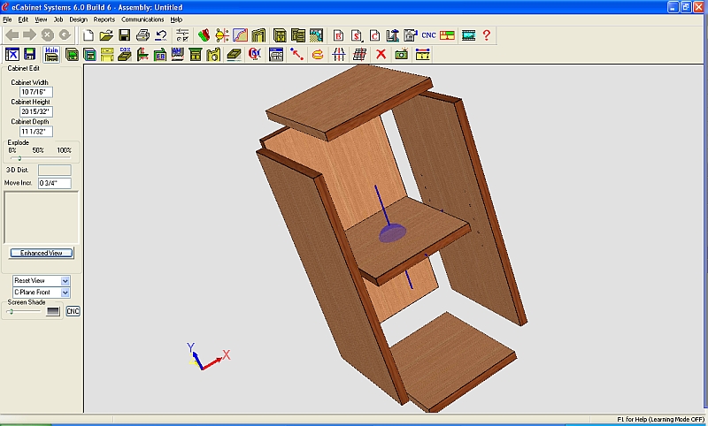The width and height of the screenshot is (708, 426).
Task: Click the Enhanced View button
Action: [x=42, y=253]
